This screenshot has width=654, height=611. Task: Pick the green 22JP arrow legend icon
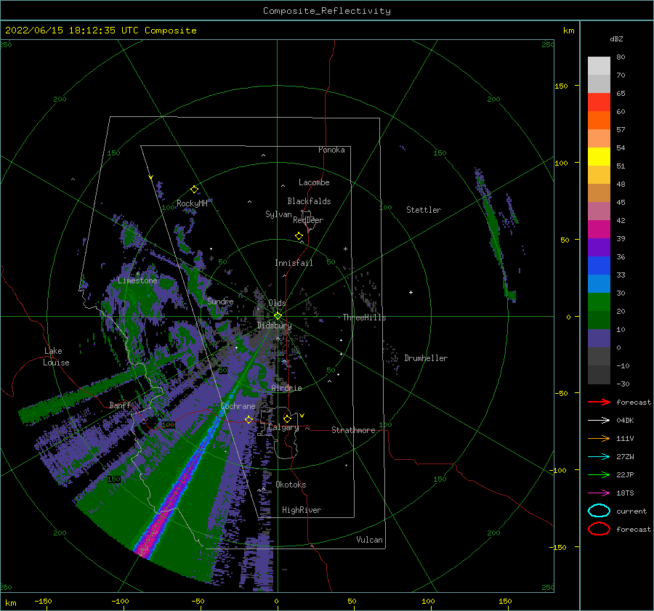click(x=599, y=474)
